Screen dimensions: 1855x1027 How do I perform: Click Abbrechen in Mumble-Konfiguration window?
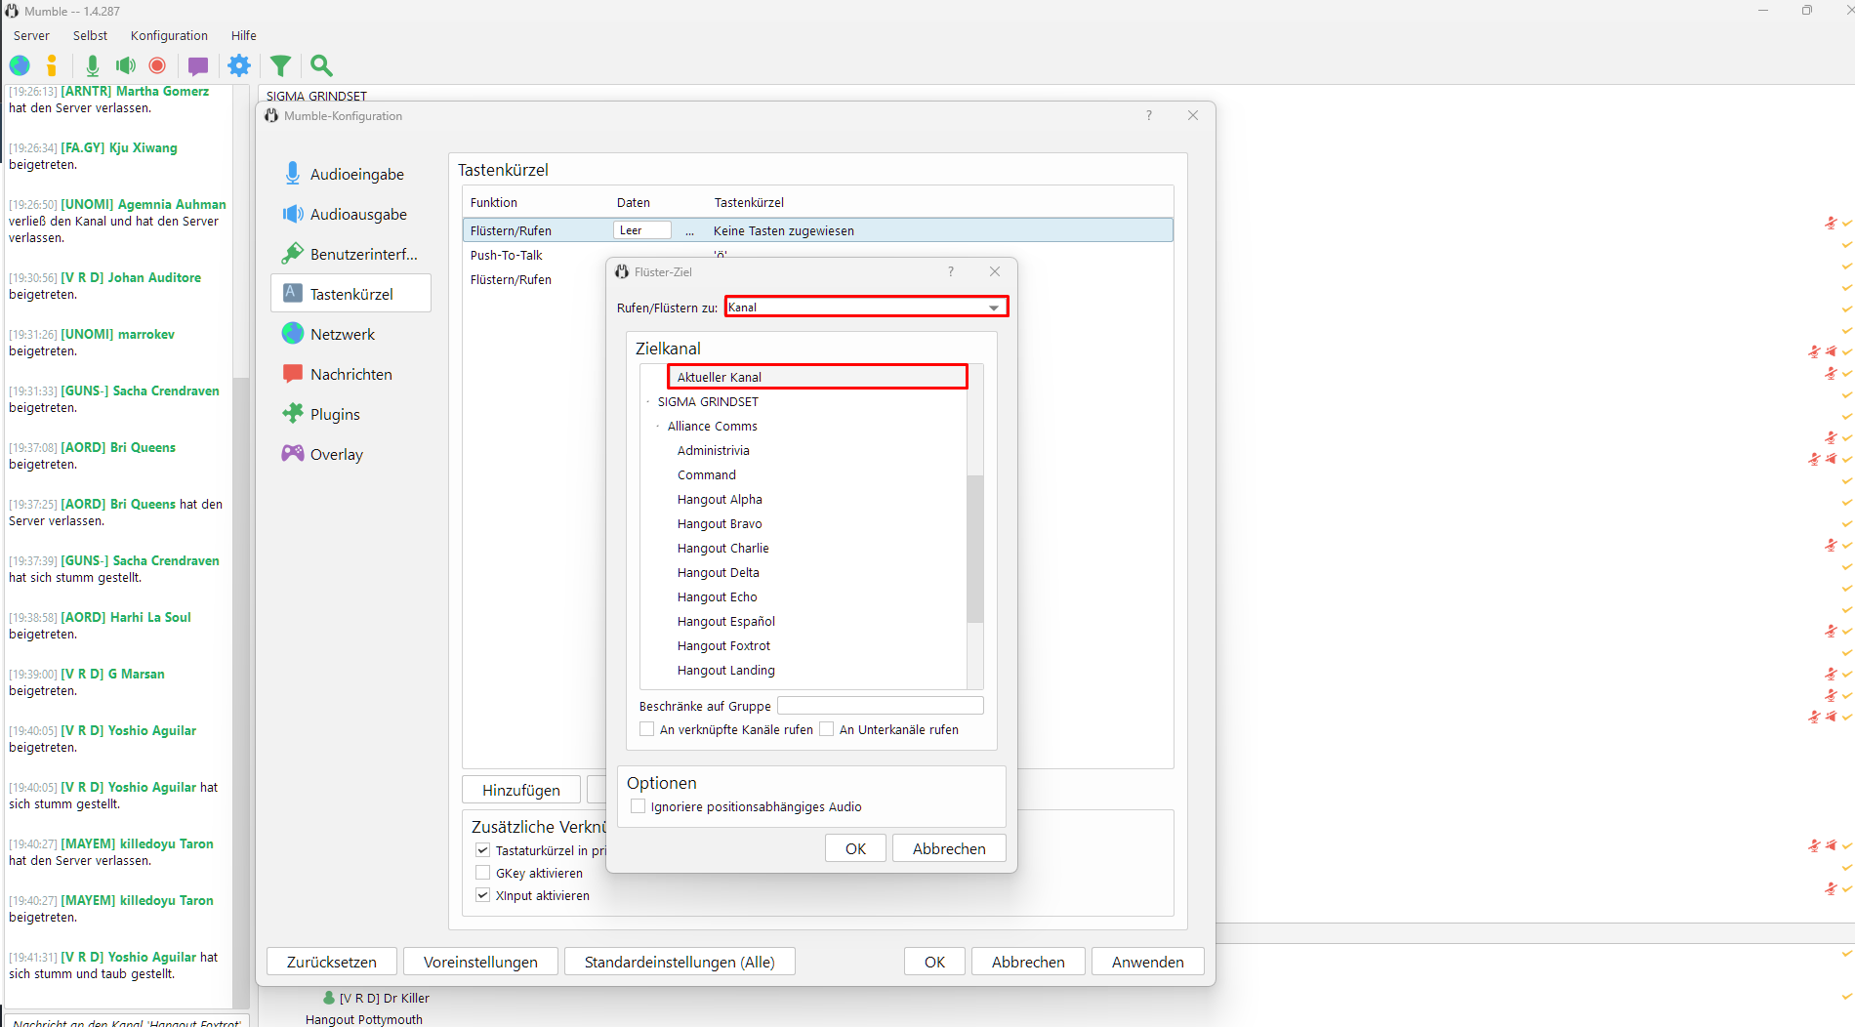(1028, 962)
